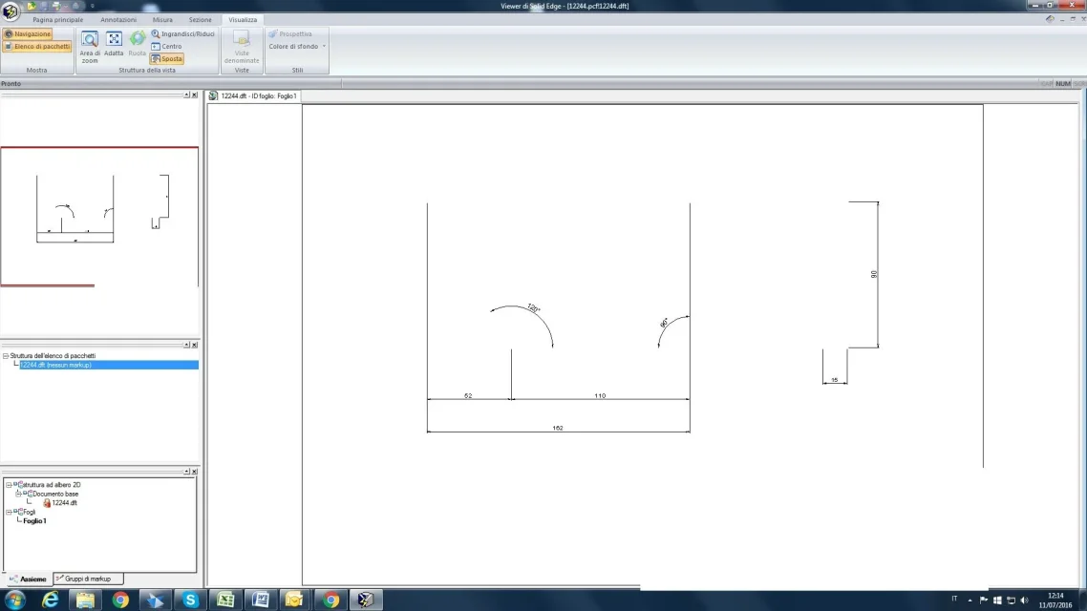Close the package list panel

pos(195,345)
